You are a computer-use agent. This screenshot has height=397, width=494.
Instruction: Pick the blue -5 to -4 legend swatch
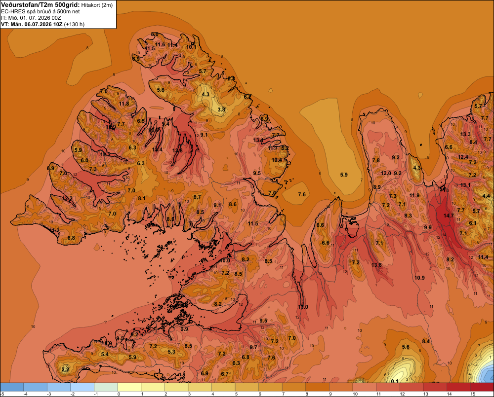coord(12,387)
